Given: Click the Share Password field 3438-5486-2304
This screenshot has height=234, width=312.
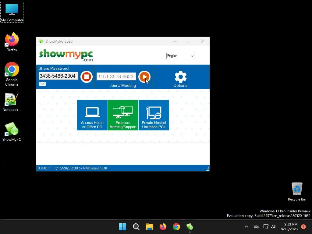Looking at the screenshot, I should tap(58, 76).
